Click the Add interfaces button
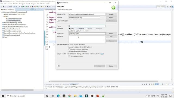The height and width of the screenshot is (98, 174). point(111,37)
